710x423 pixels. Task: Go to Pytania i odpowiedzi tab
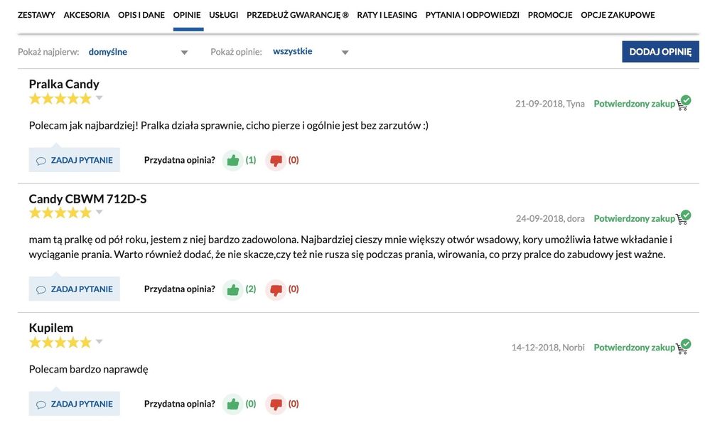tap(472, 15)
